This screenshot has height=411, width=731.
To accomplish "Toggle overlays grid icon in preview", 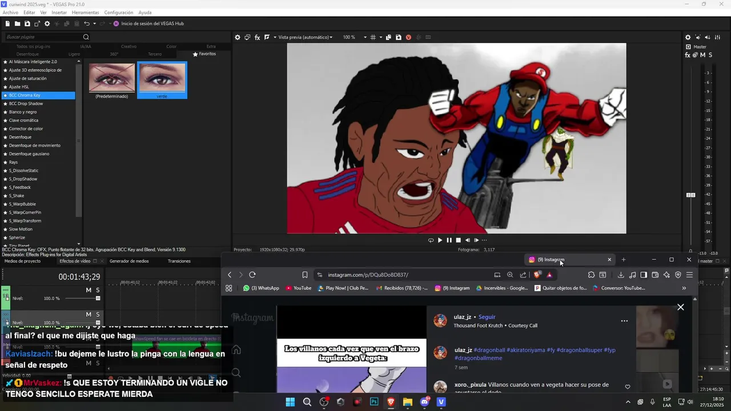I will [x=372, y=37].
